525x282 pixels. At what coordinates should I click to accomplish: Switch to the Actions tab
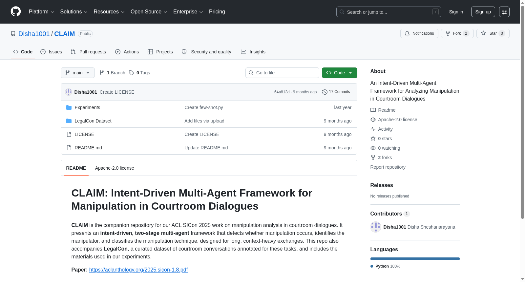pyautogui.click(x=127, y=52)
